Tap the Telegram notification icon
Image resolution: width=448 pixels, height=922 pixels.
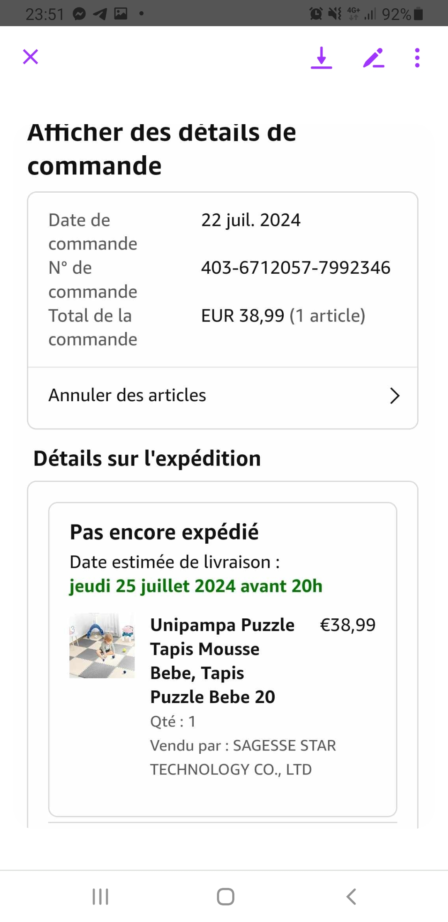click(100, 14)
